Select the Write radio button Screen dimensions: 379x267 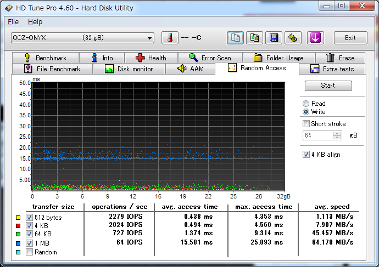[306, 112]
